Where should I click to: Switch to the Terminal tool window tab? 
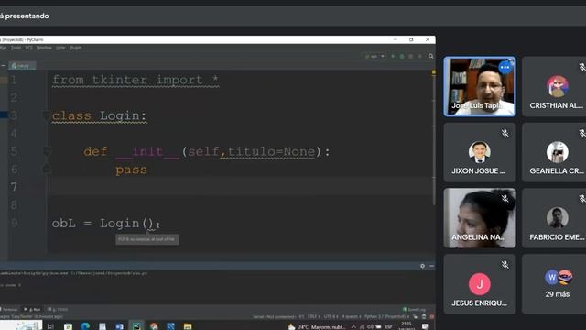click(9, 310)
